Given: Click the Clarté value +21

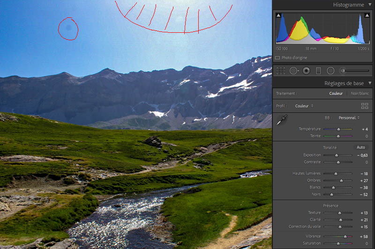Looking at the screenshot, I should 364,220.
